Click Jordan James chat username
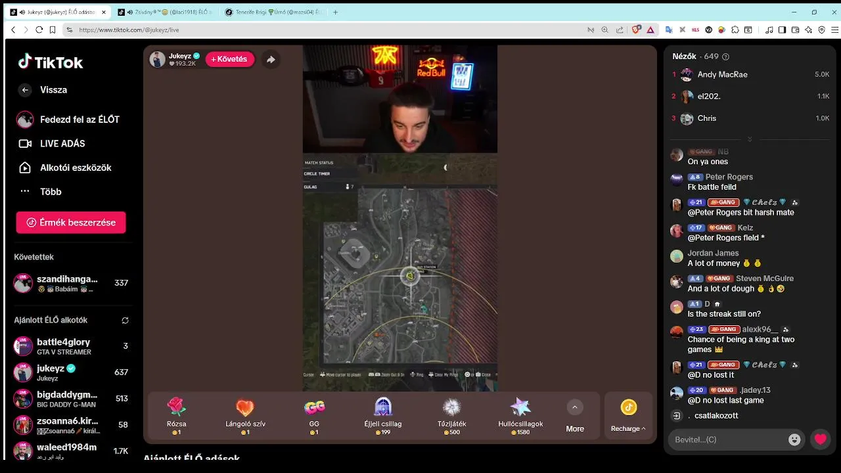This screenshot has height=473, width=841. coord(713,253)
